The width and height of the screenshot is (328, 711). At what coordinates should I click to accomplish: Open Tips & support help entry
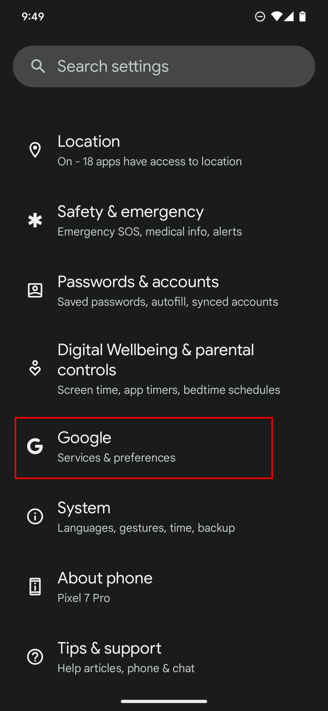point(164,657)
